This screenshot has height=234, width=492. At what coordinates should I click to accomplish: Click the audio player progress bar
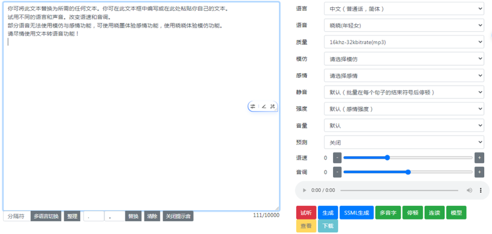(399, 190)
